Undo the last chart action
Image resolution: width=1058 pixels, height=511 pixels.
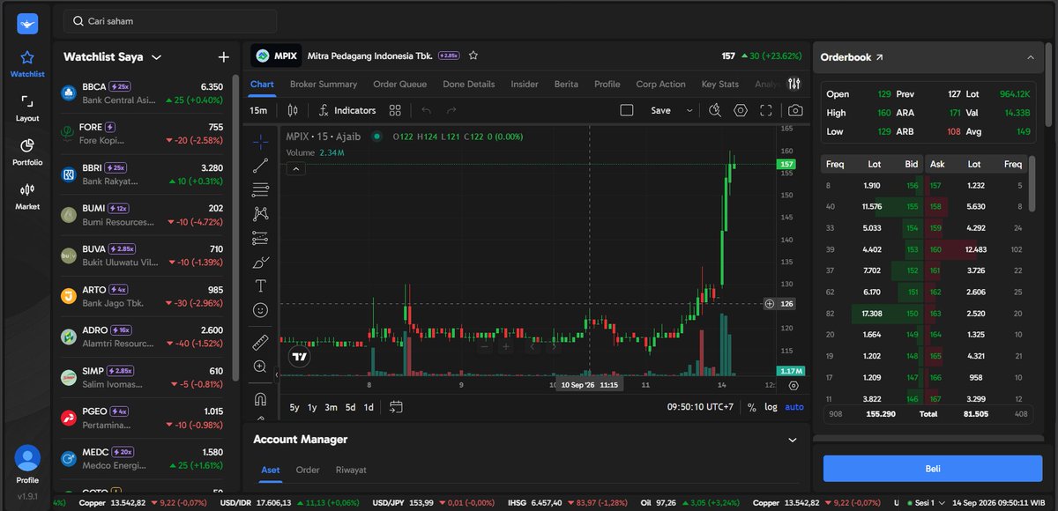427,110
